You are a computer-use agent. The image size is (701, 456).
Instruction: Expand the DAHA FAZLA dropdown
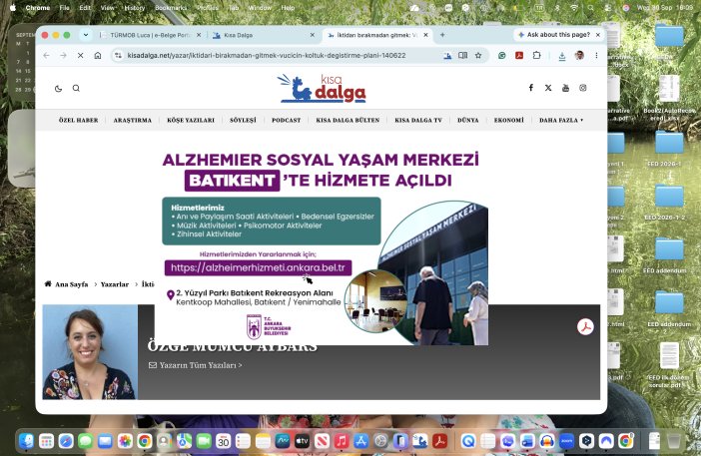point(561,120)
